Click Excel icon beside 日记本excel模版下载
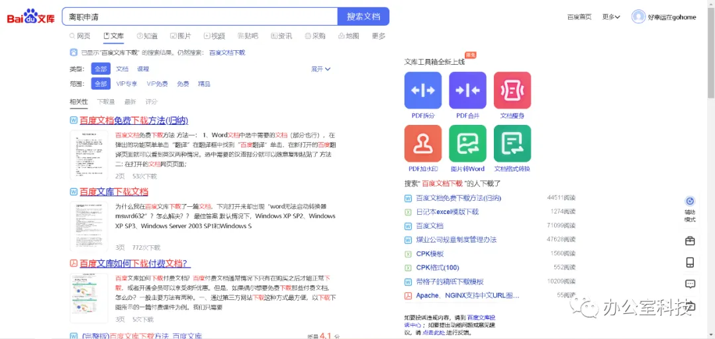Viewport: 715px width, 339px height. [408, 212]
